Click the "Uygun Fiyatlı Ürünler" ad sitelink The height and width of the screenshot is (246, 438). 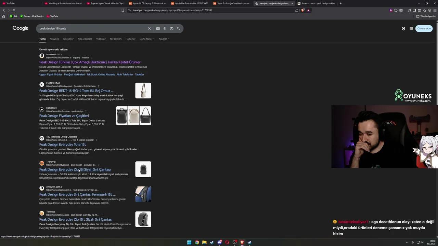51,74
